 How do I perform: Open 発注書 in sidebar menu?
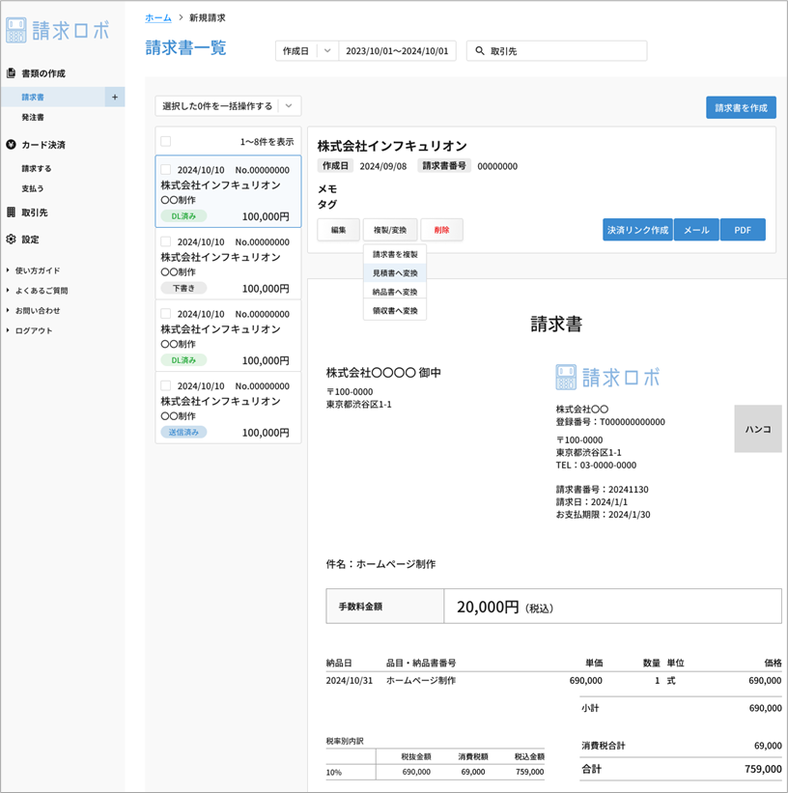[x=33, y=117]
